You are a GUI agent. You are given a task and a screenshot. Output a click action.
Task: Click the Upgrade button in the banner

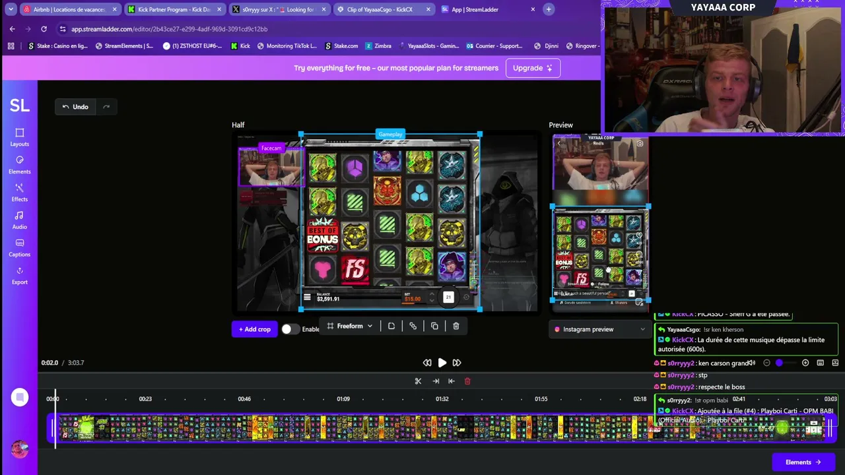[533, 68]
